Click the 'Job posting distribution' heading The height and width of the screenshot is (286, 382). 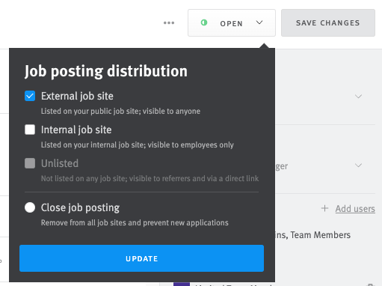click(106, 71)
